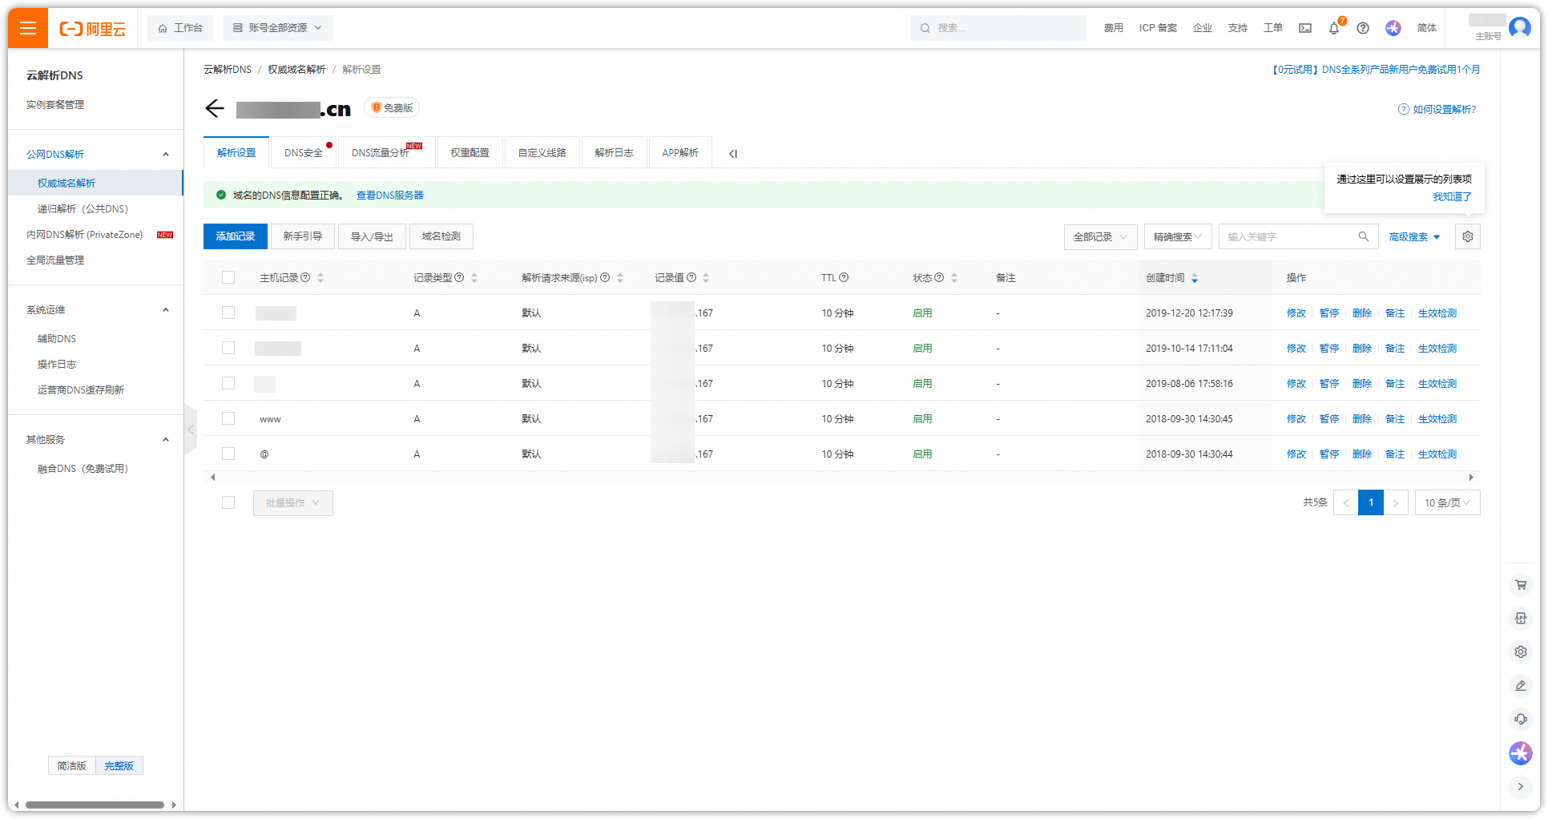
Task: Click the user avatar icon
Action: click(1519, 28)
